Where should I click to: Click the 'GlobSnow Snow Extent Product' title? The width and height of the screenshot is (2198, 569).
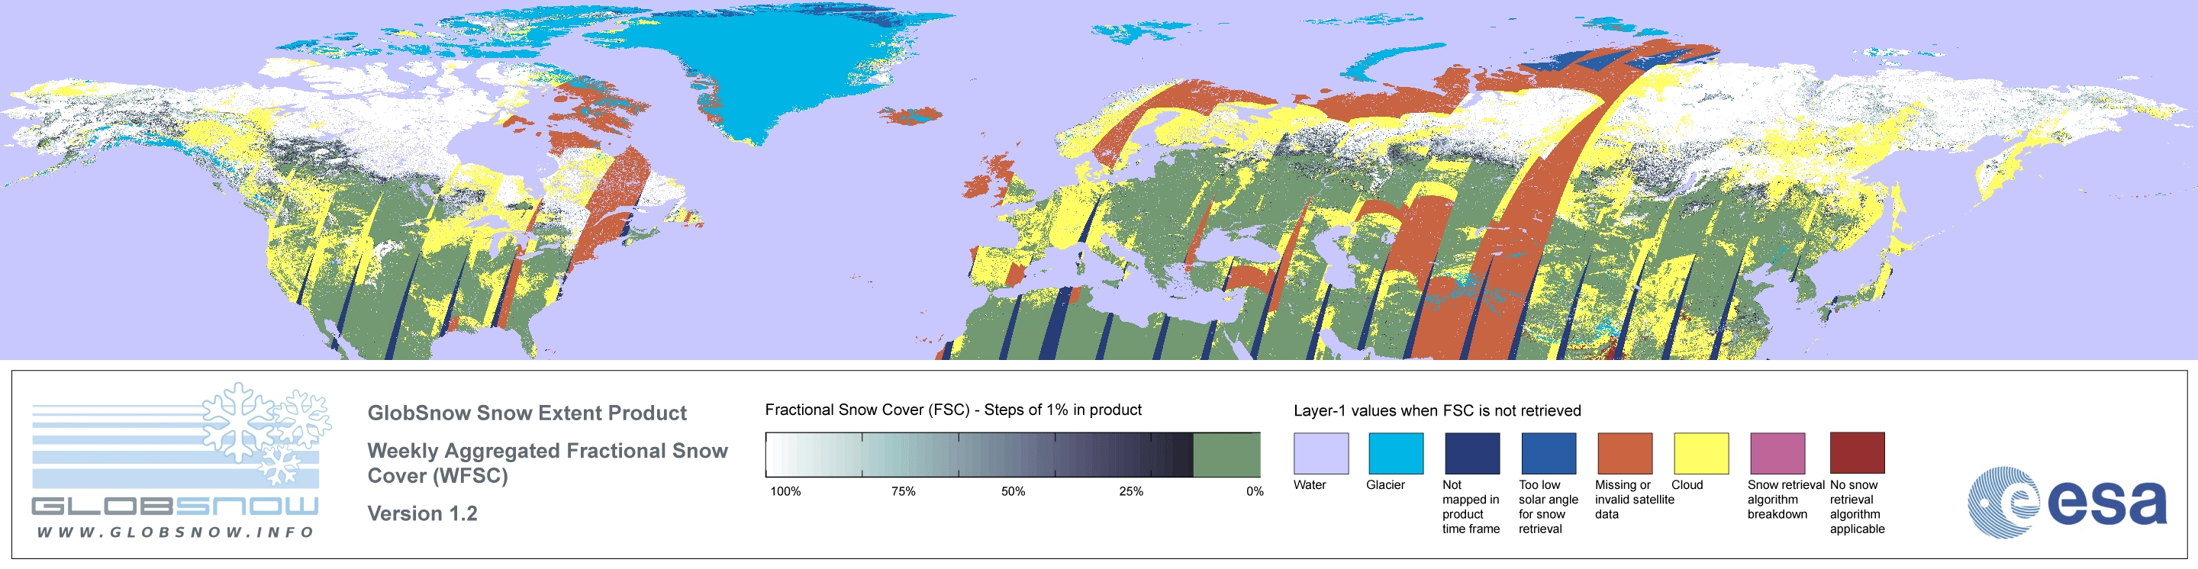click(x=527, y=413)
